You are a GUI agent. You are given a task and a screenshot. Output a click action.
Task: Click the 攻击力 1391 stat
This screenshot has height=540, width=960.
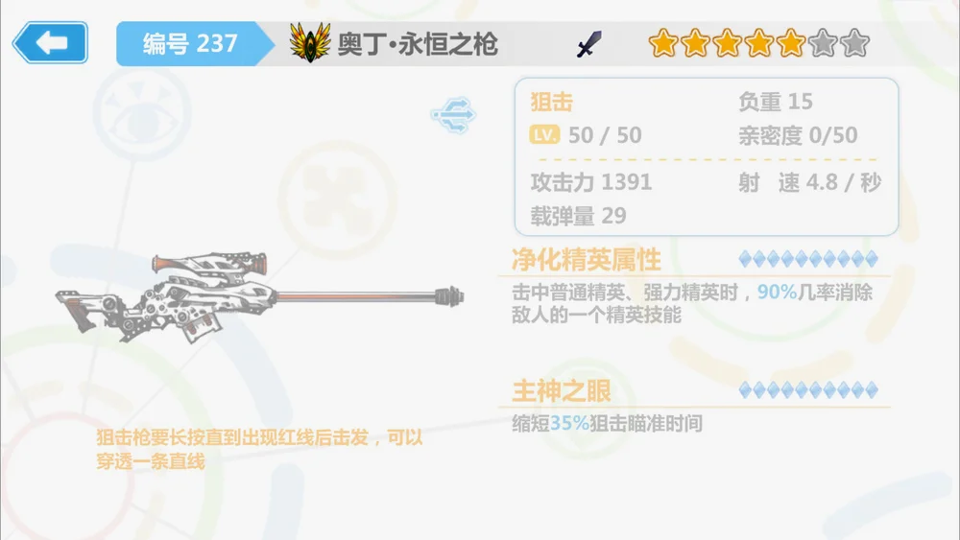point(591,181)
